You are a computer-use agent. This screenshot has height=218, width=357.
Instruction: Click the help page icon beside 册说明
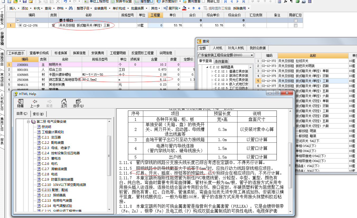point(39,127)
